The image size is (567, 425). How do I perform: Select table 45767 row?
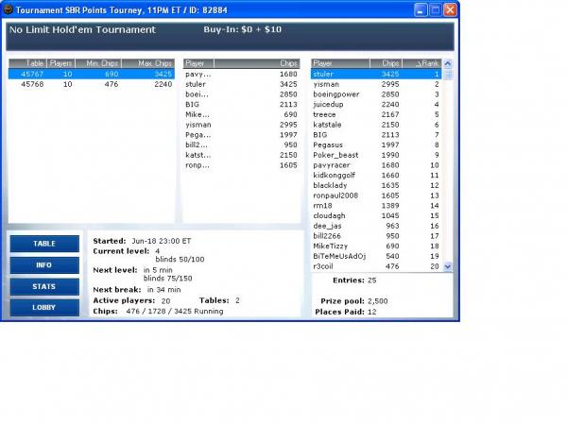click(92, 74)
